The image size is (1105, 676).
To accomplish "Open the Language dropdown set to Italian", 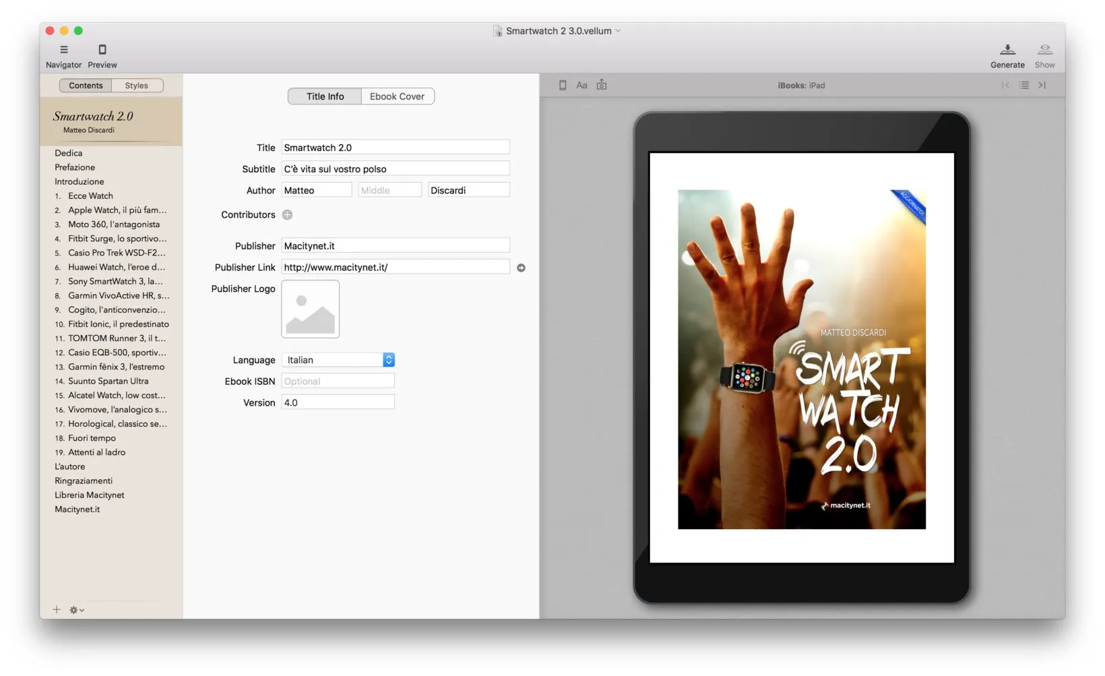I will pos(338,360).
